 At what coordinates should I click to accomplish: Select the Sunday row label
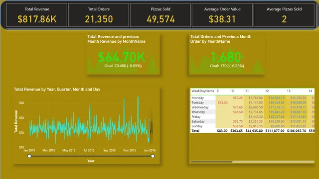point(197,126)
